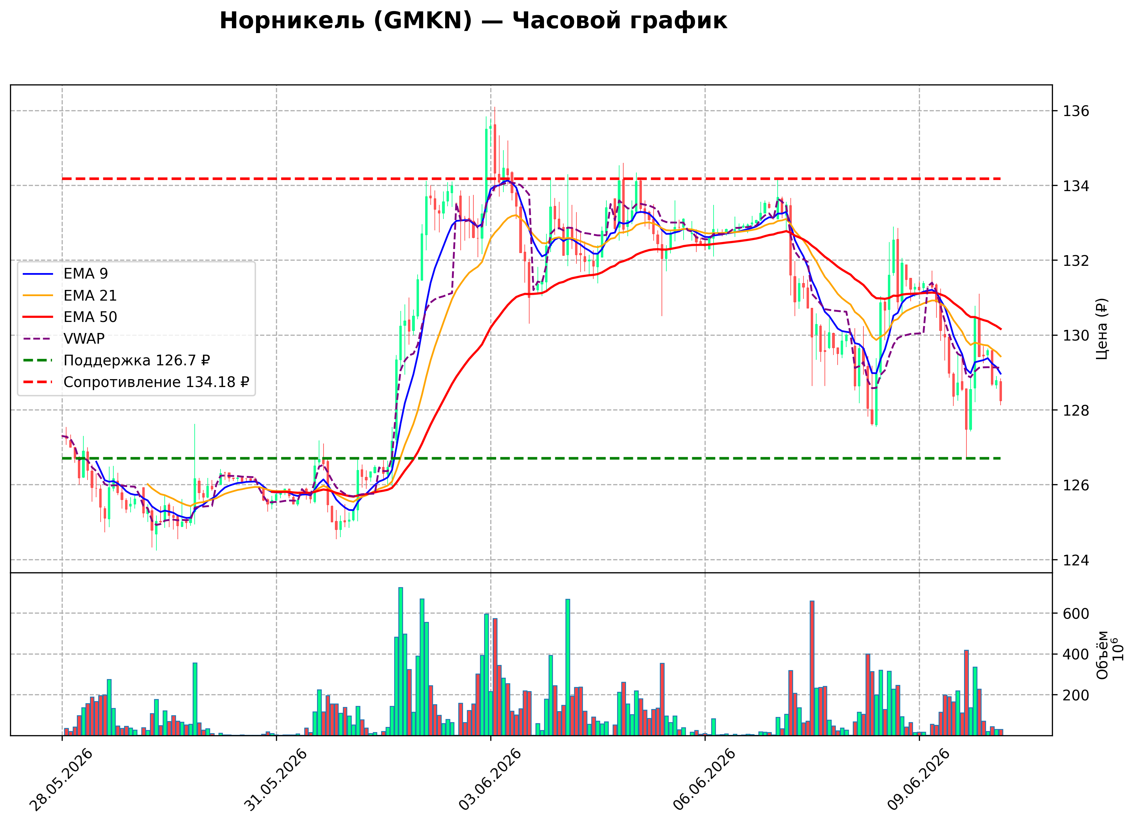Click the purple dashed VWAP legend sample
Image resolution: width=1137 pixels, height=824 pixels.
tap(38, 339)
